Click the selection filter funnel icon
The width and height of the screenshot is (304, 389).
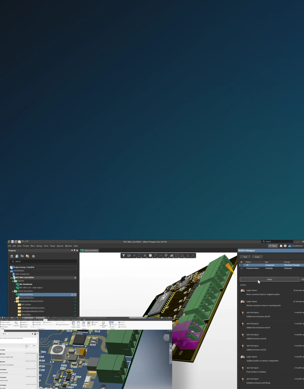pos(123,256)
